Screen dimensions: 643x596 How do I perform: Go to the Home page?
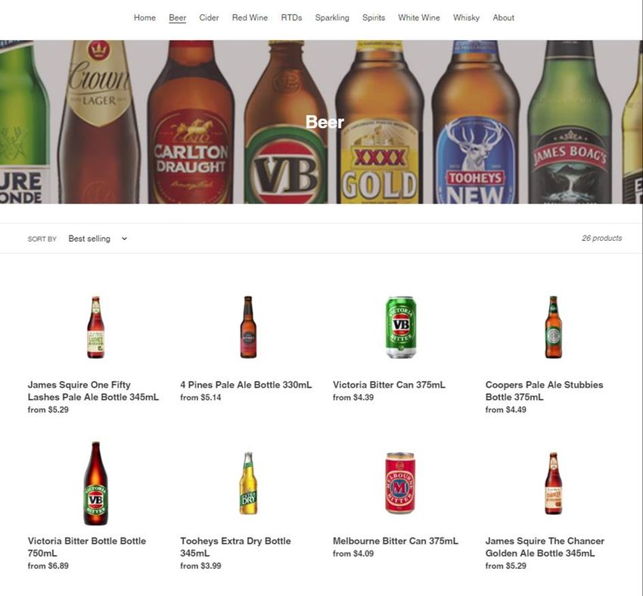click(144, 17)
